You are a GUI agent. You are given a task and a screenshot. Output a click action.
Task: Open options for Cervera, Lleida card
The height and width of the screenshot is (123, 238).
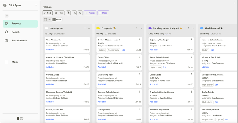click(x=88, y=74)
